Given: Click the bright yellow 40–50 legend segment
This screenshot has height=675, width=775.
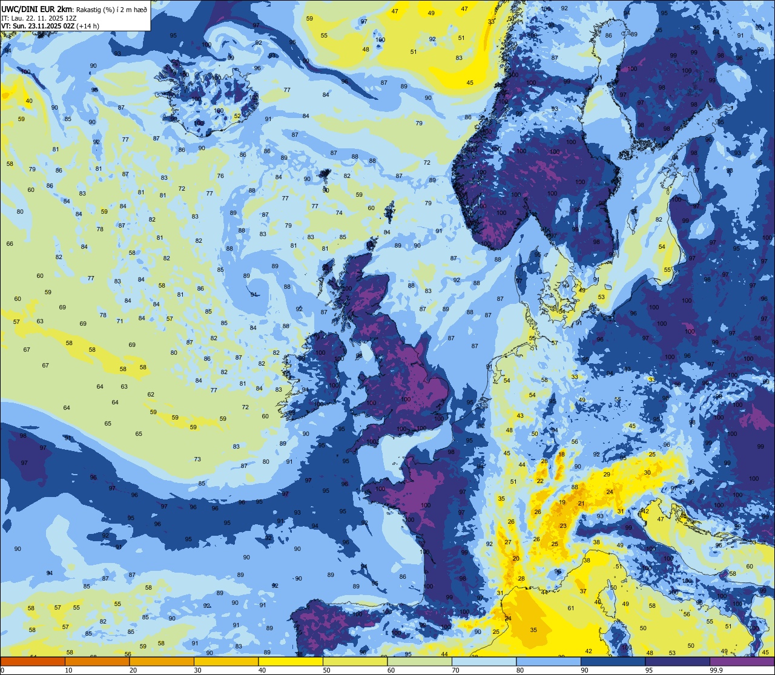Looking at the screenshot, I should pos(291,661).
